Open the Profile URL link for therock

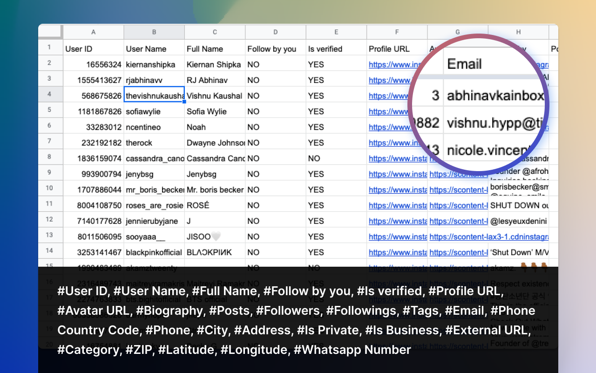pyautogui.click(x=389, y=142)
